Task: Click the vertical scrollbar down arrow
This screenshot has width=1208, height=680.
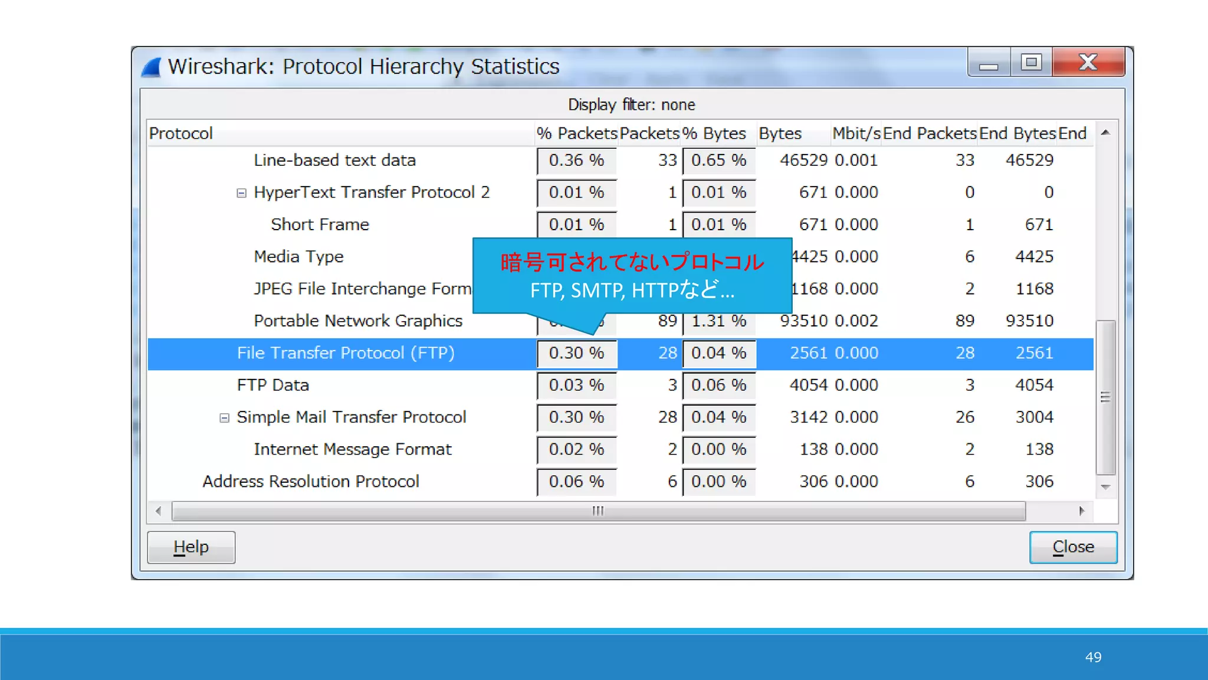Action: [1105, 487]
